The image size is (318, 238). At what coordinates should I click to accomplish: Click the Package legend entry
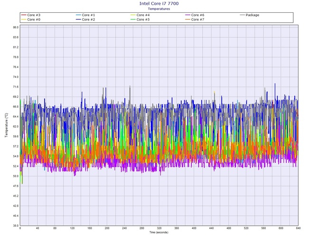tap(250, 15)
